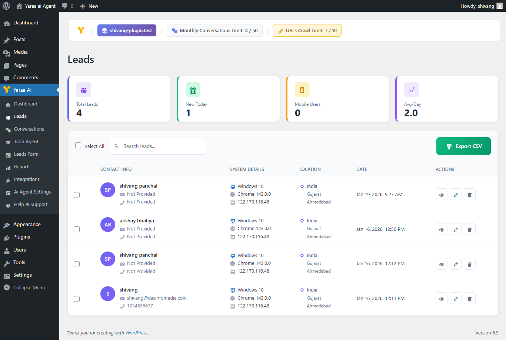Click the Avg/Day chart icon
Viewport: 506px width, 340px height.
coord(412,90)
